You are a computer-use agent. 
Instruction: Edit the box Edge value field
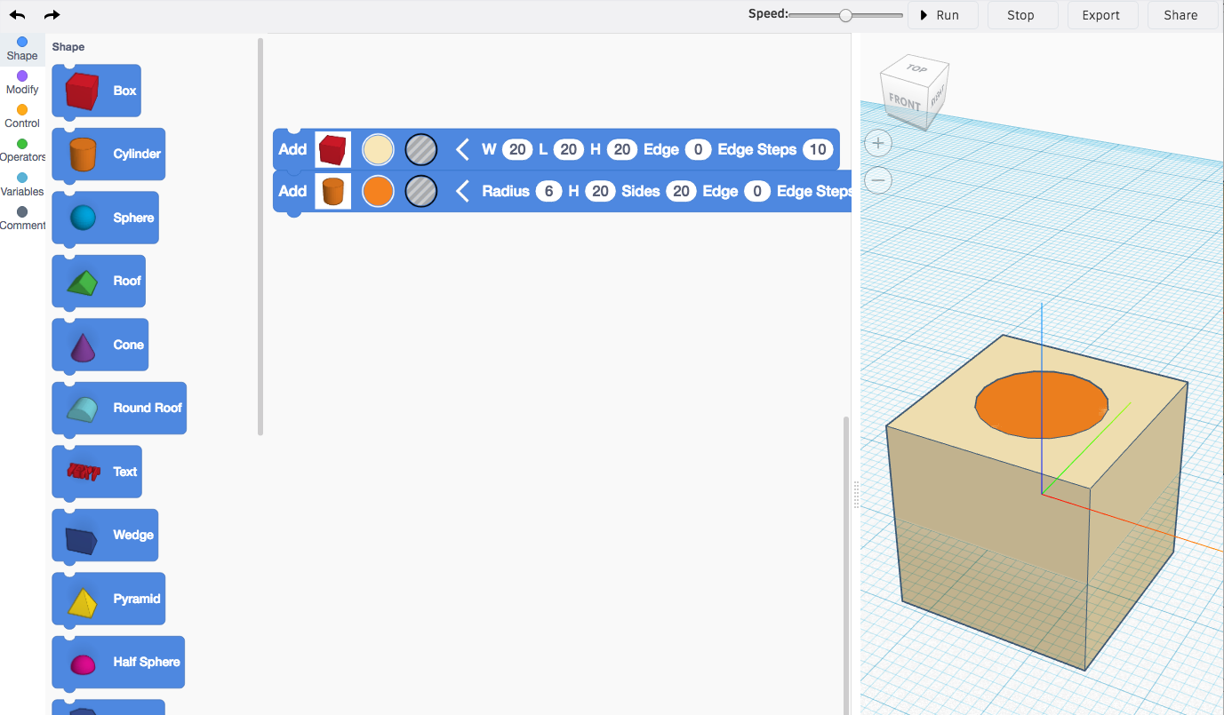tap(698, 149)
